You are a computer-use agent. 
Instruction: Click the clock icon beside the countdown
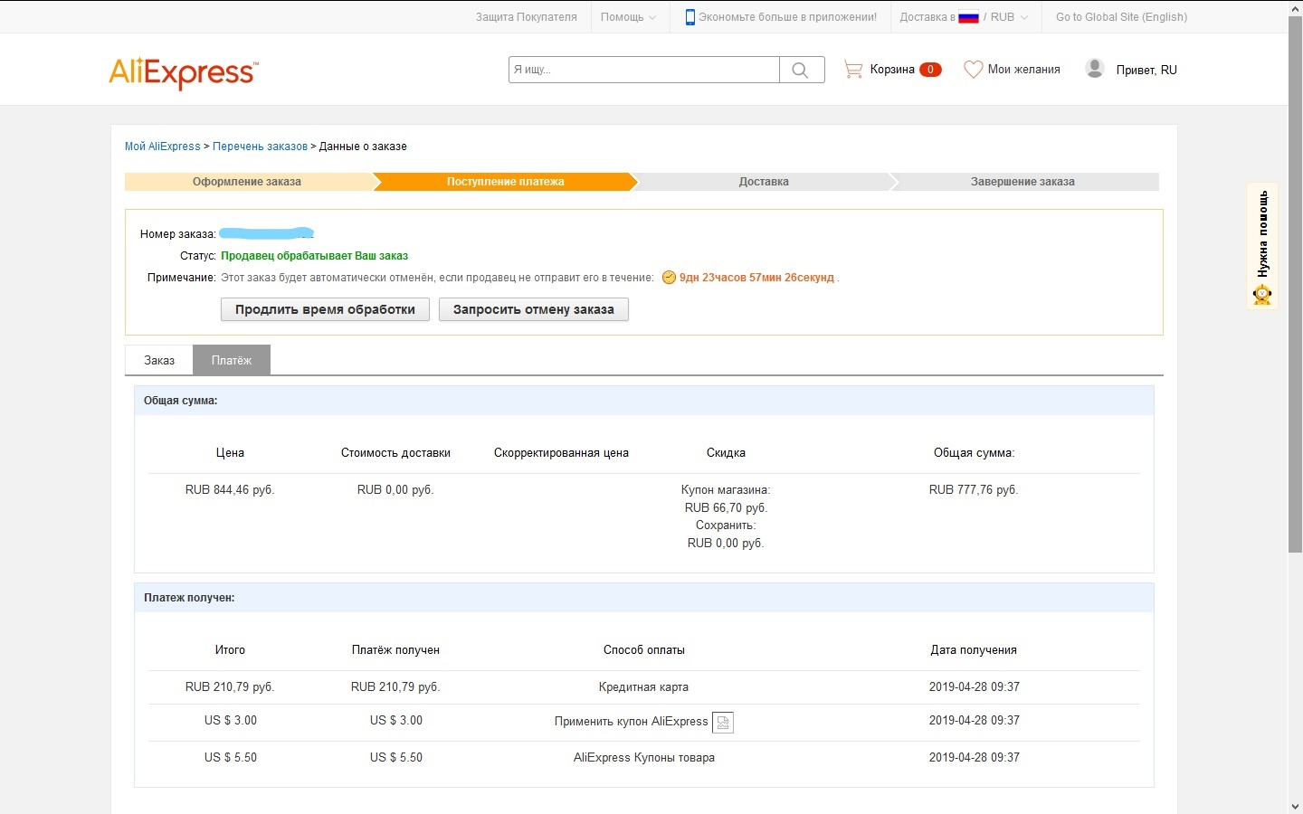point(669,278)
